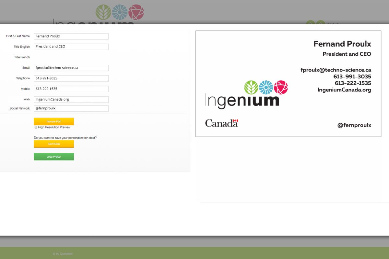Select the Email input field
Viewport: 389px width, 259px height.
71,68
